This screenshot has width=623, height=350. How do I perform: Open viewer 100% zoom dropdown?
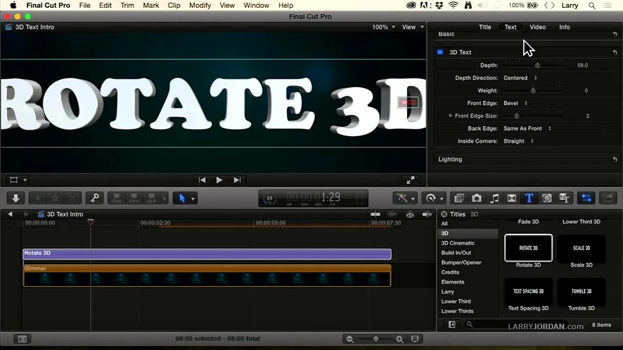click(x=384, y=27)
